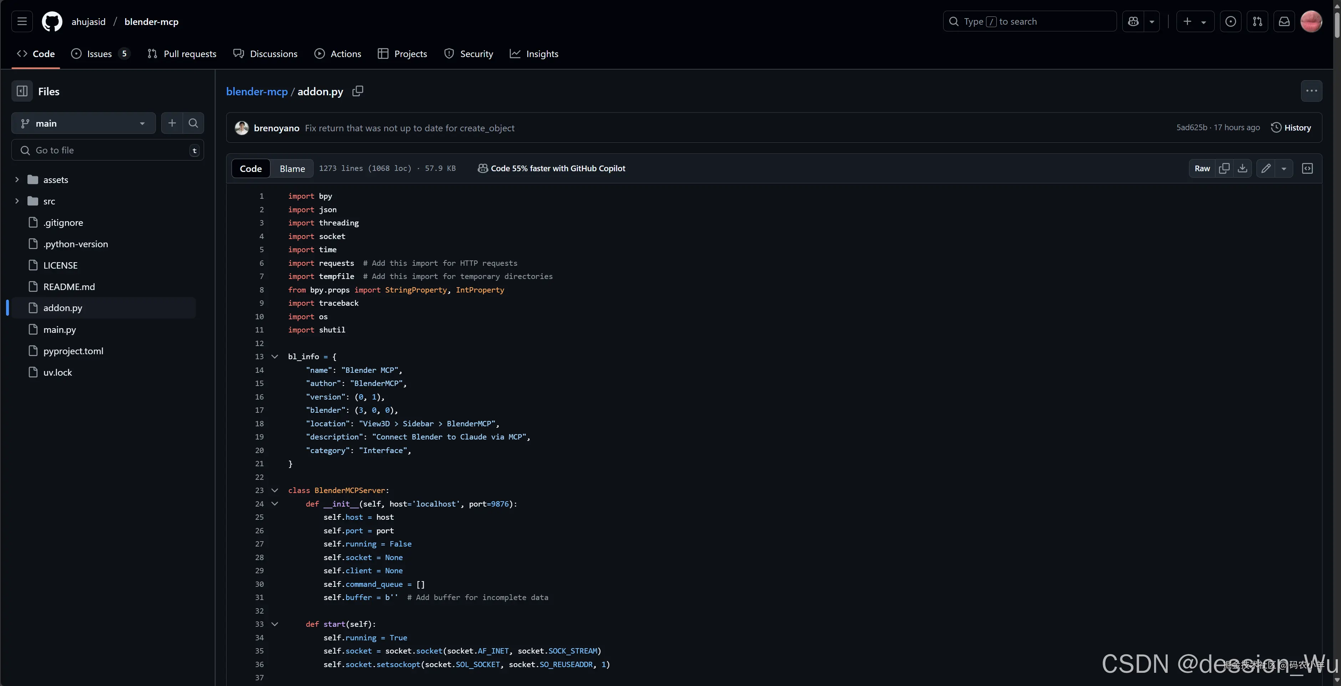This screenshot has width=1341, height=686.
Task: Open main.py in file tree
Action: pyautogui.click(x=59, y=330)
